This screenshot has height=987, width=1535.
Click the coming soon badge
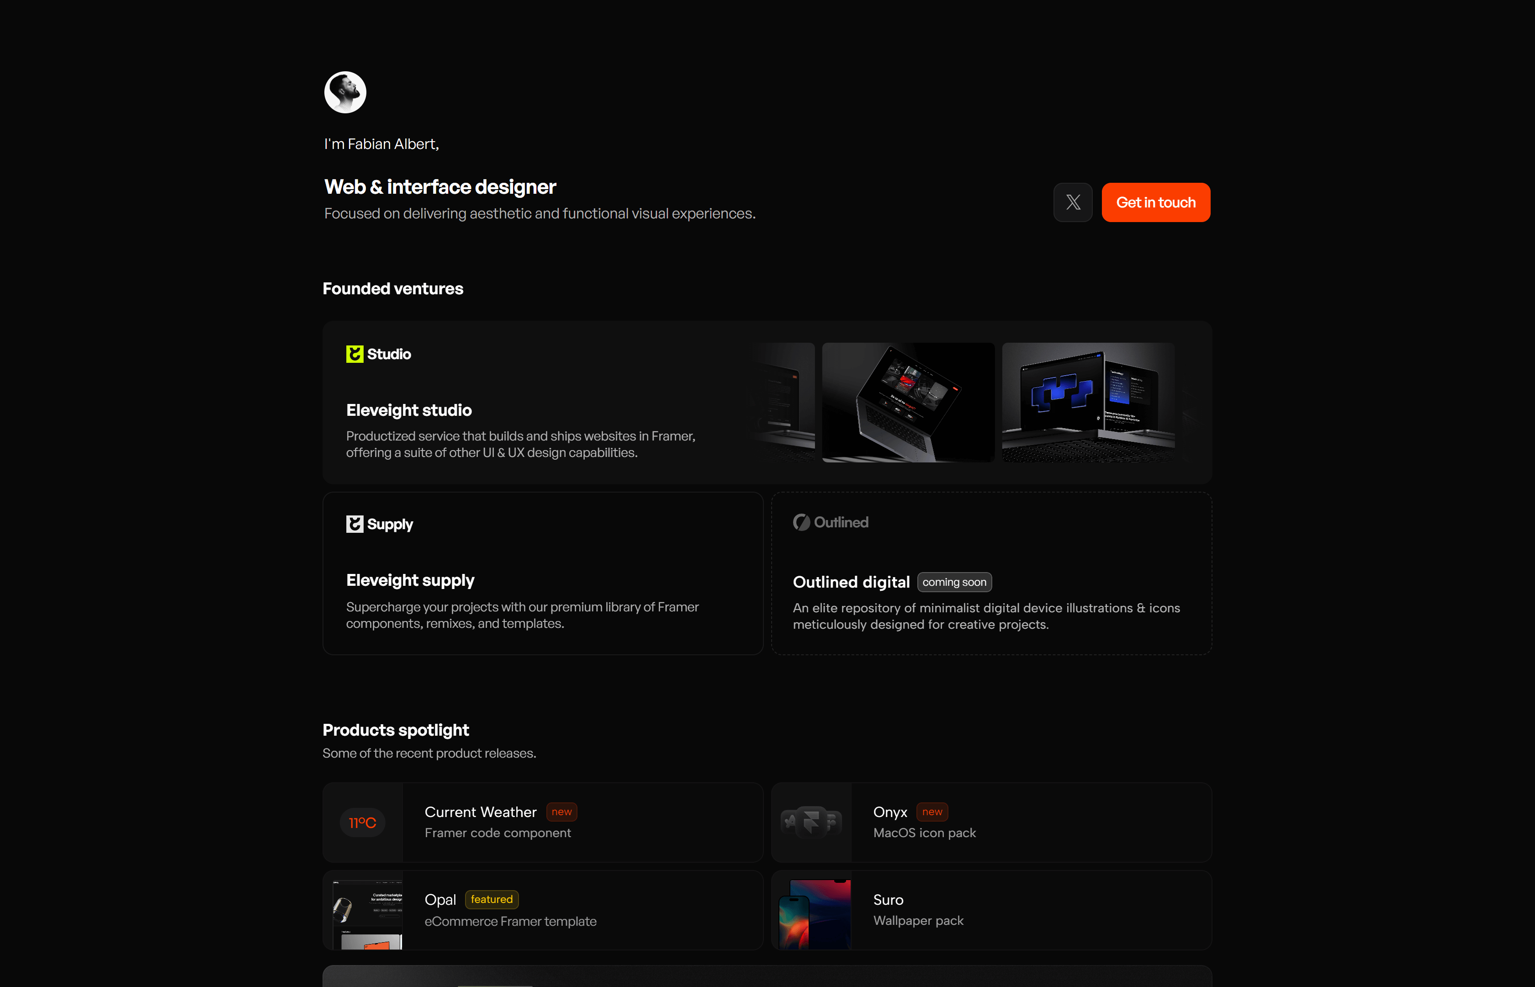tap(954, 582)
